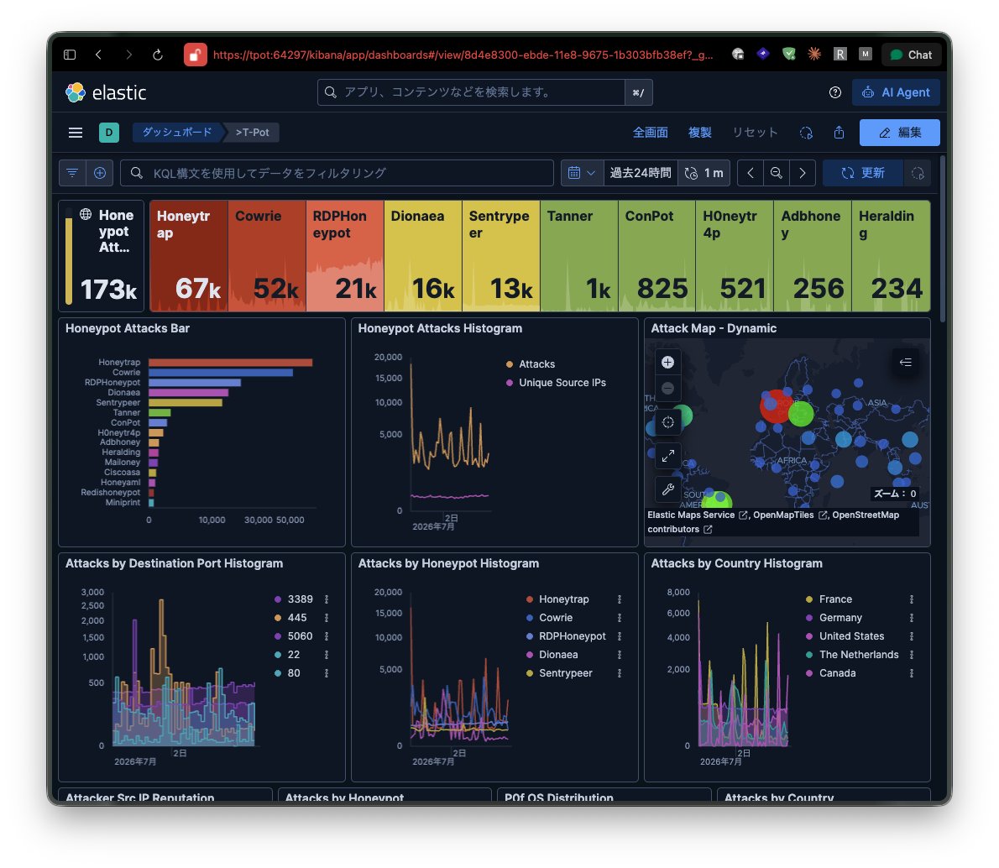Open the Chat browser button

pos(911,55)
